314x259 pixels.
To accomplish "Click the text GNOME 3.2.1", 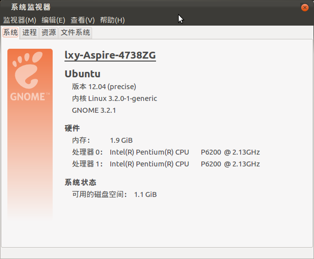I will 94,110.
